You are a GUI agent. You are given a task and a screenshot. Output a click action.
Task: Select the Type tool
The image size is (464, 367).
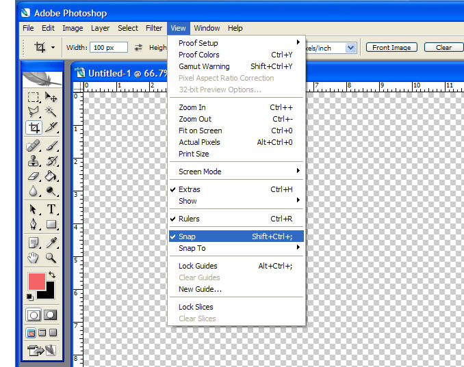tap(51, 209)
